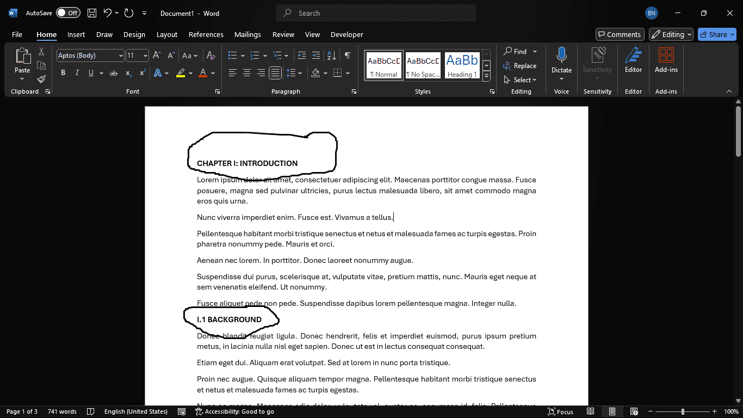Turn AutoSave on
Viewport: 743px width, 418px height.
68,13
